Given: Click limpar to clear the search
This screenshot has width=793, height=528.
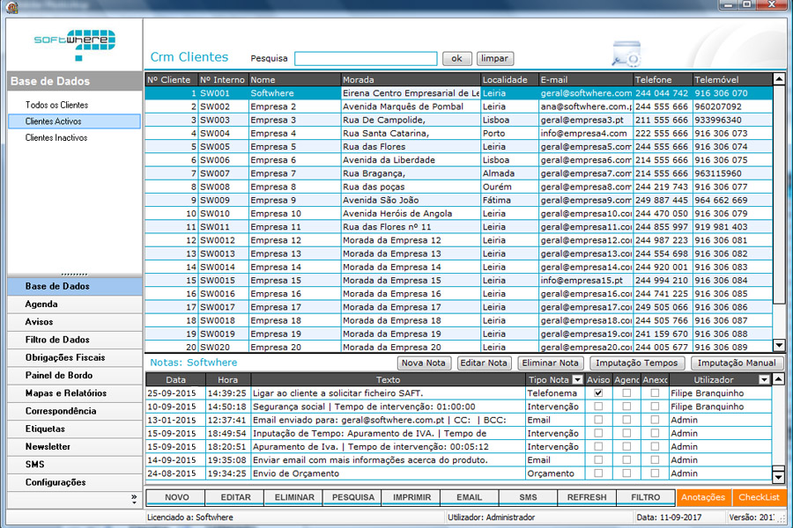Looking at the screenshot, I should 495,58.
